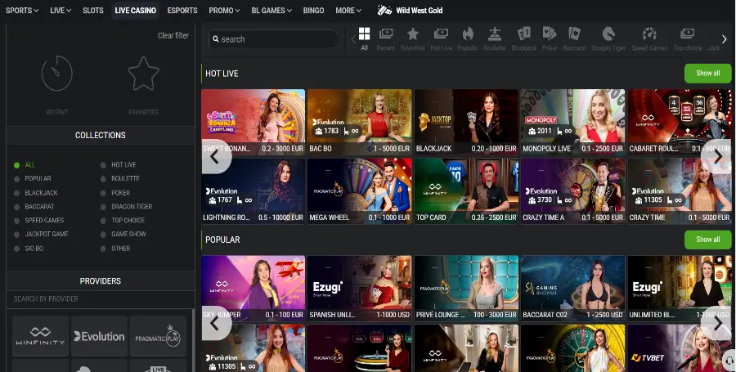736x372 pixels.
Task: Select the Blackjack collection filter
Action: (36, 193)
